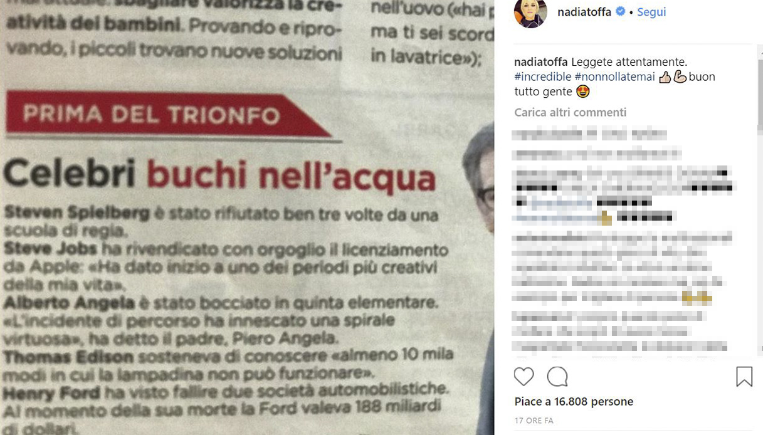Load more comments with Carica altri commenti
This screenshot has width=763, height=435.
point(571,112)
